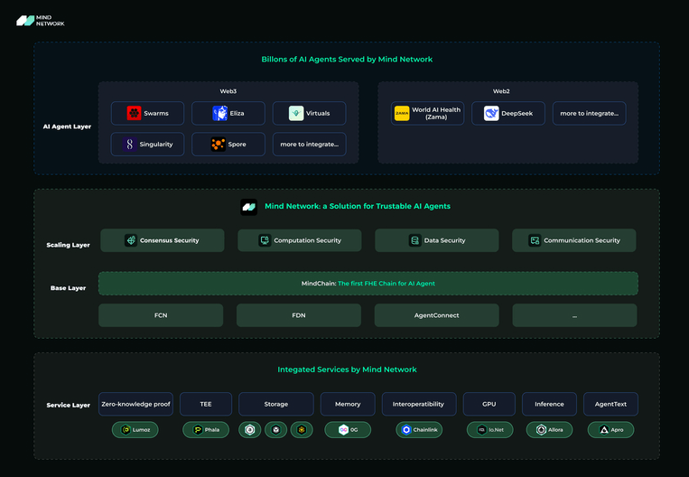Select the GPU service box
The image size is (689, 477).
pos(489,404)
